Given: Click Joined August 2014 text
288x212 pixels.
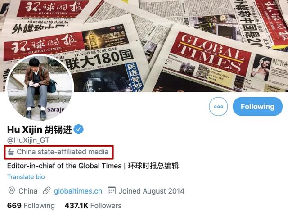Looking at the screenshot, I should (x=152, y=191).
